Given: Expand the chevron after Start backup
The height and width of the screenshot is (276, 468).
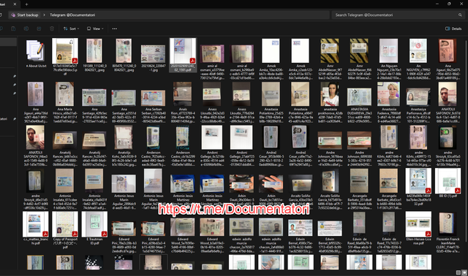Looking at the screenshot, I should (44, 15).
